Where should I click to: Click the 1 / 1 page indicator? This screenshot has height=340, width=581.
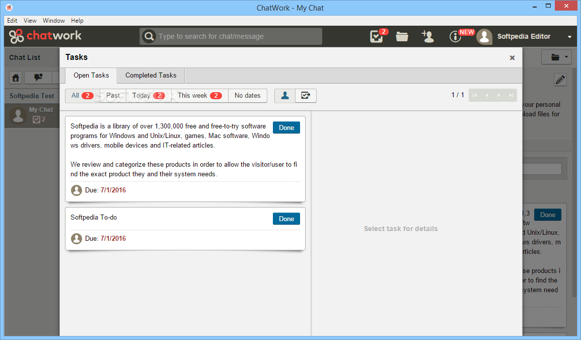[x=458, y=95]
